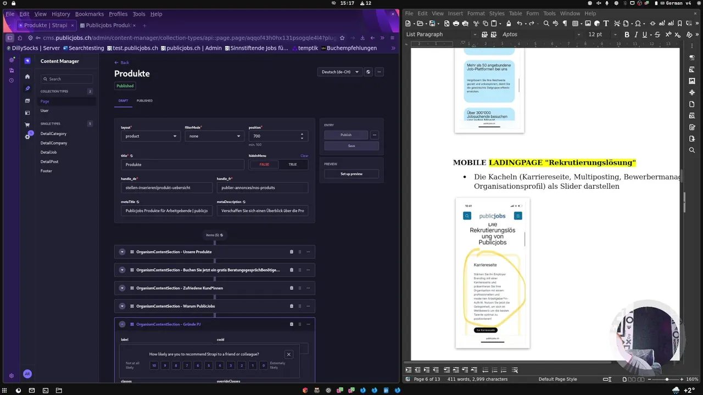Image resolution: width=703 pixels, height=395 pixels.
Task: Bookmark page with star icon in address bar
Action: pos(342,38)
